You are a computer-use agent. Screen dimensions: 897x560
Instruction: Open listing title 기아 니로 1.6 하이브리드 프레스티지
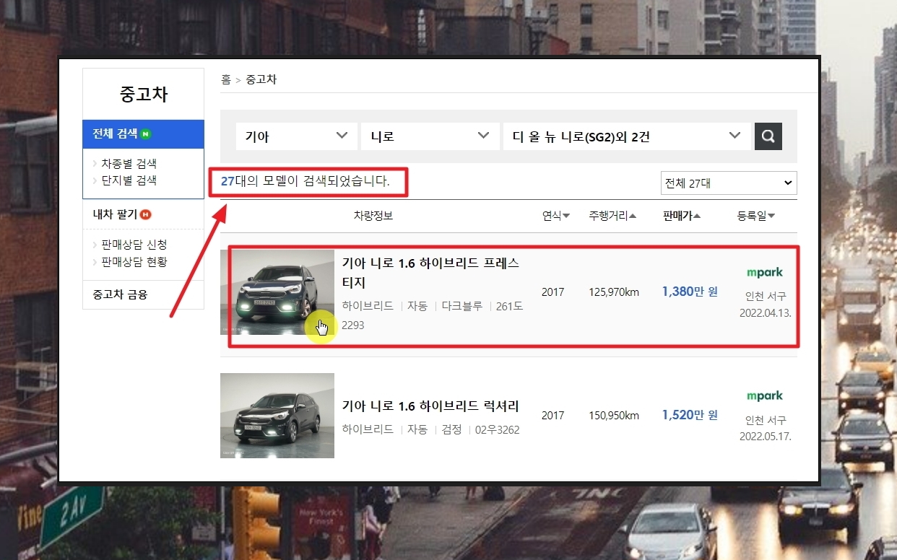(430, 273)
